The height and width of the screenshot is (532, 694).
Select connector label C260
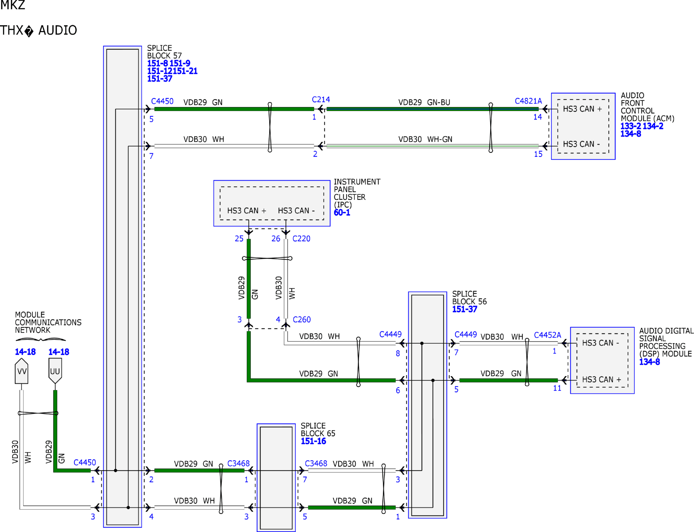pos(302,320)
